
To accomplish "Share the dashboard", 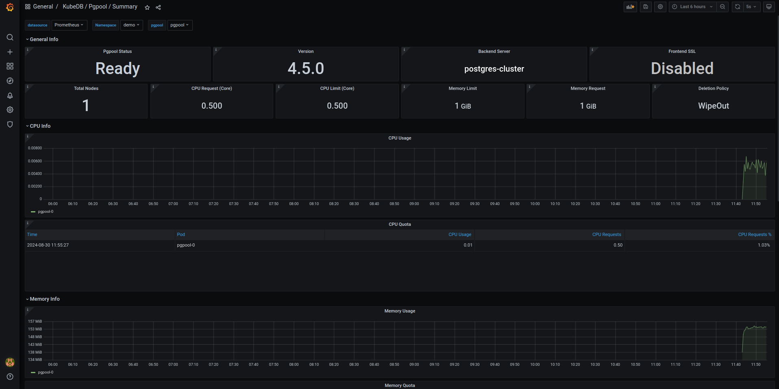I will pyautogui.click(x=158, y=7).
